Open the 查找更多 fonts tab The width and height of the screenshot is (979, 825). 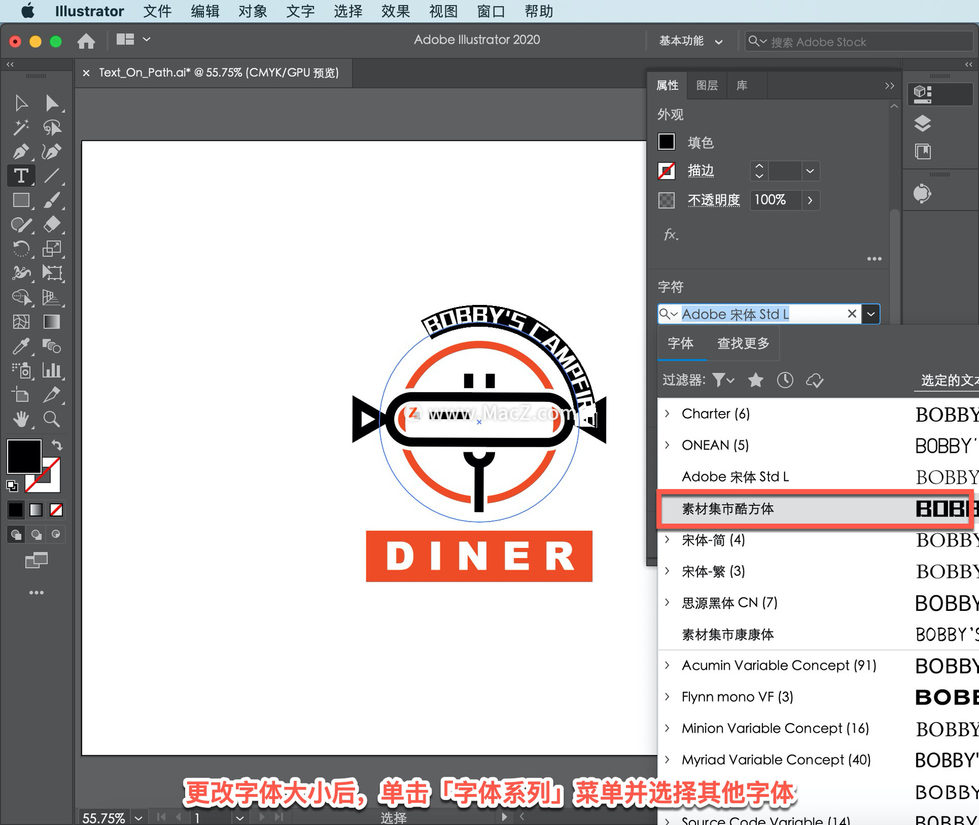tap(743, 343)
